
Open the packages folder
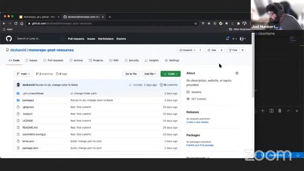[x=28, y=100]
